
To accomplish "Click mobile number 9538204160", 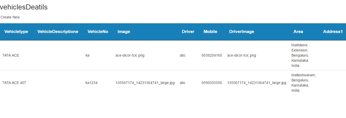I will pyautogui.click(x=212, y=55).
